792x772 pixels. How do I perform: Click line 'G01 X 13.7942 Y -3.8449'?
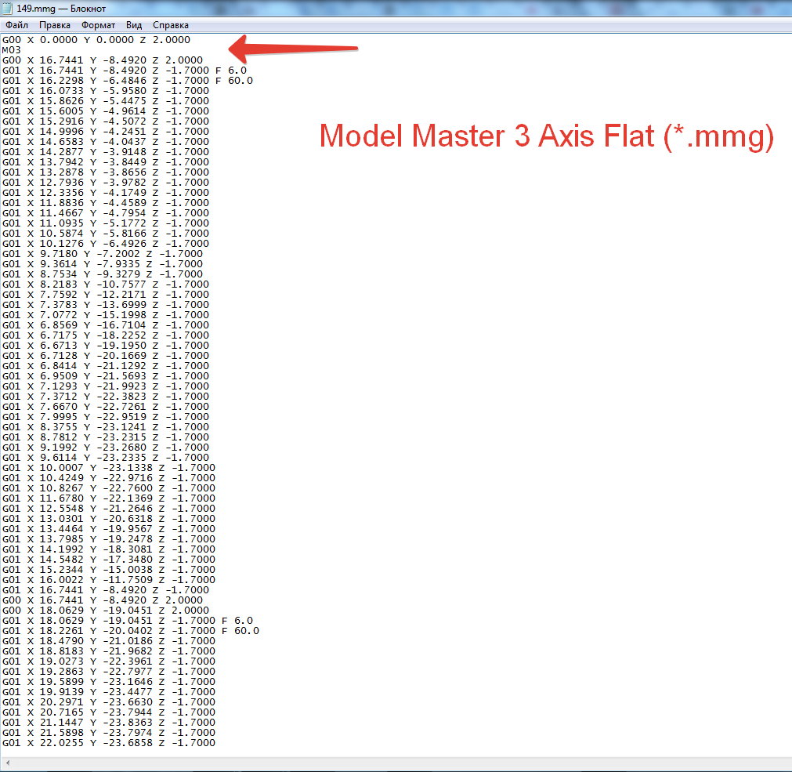[x=106, y=162]
